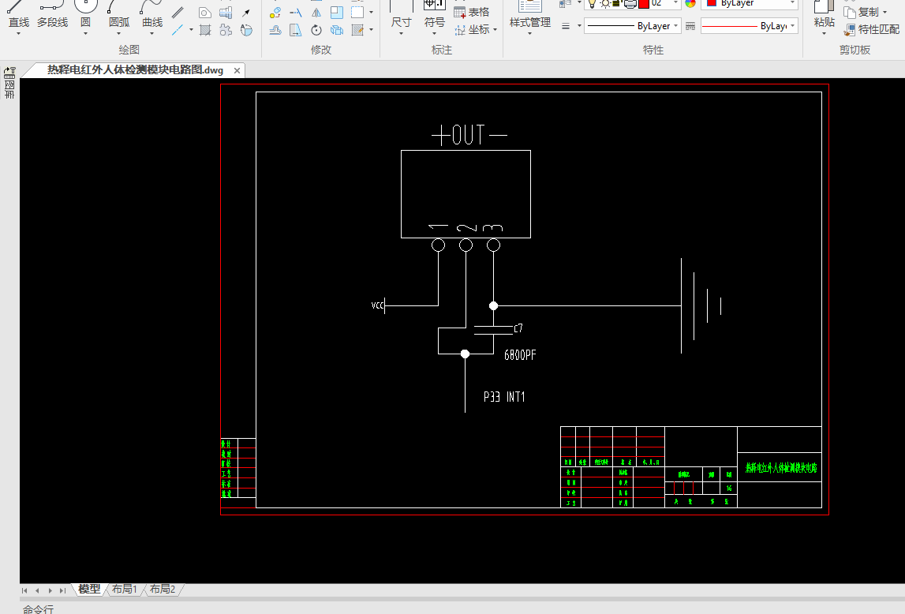
Task: Toggle the layer freeze sun icon
Action: pyautogui.click(x=605, y=3)
